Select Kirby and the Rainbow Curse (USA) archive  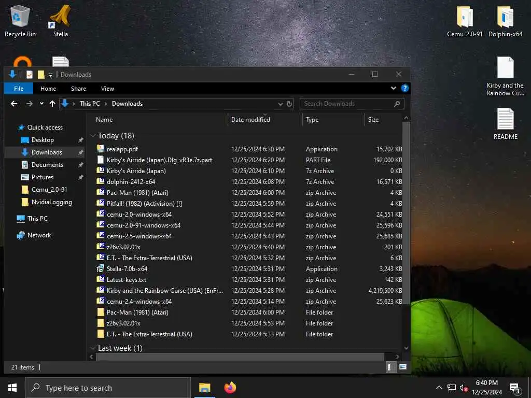[164, 290]
